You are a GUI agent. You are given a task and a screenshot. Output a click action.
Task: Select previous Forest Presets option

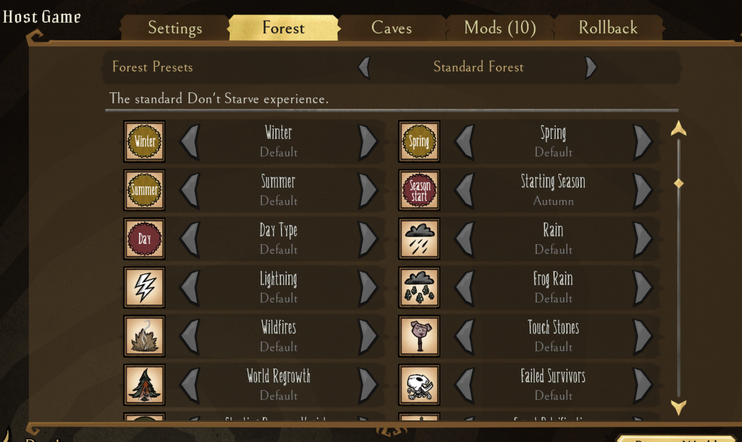[364, 67]
